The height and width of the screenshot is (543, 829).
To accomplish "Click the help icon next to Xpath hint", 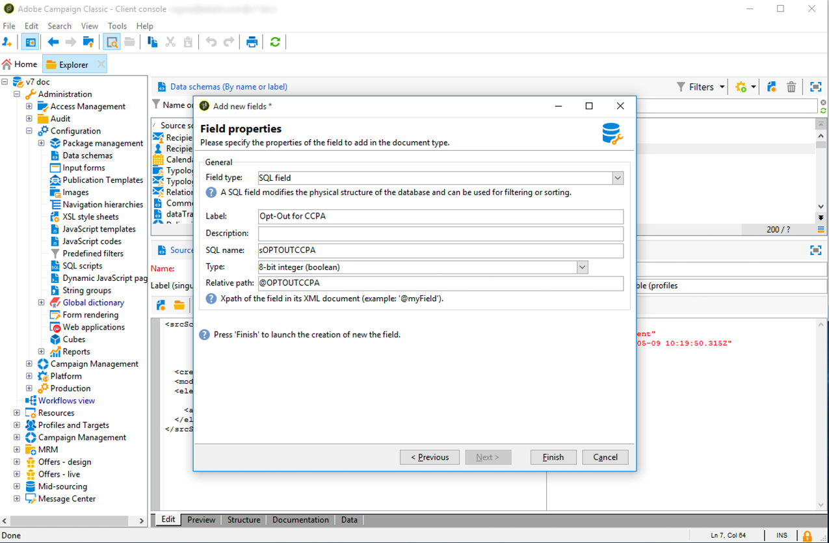I will click(x=211, y=298).
